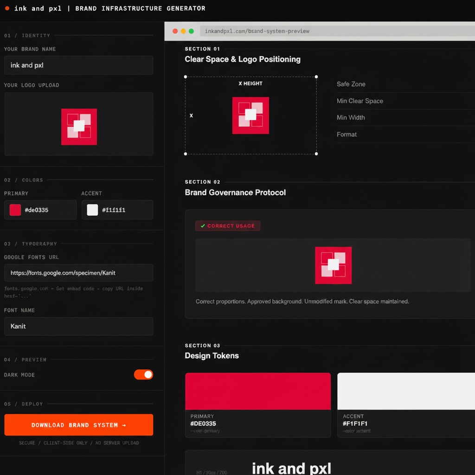Viewport: 475px width, 475px height.
Task: Click the green maximize dot of preview window
Action: (x=192, y=31)
